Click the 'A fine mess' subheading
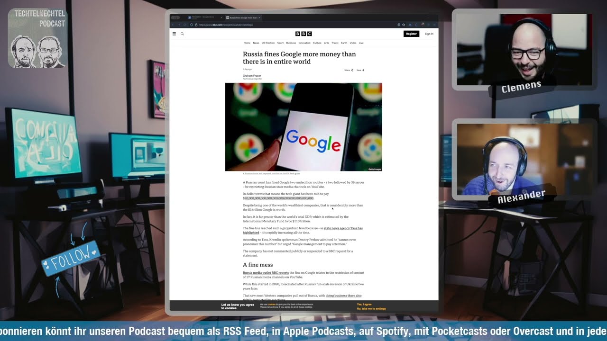Screen dimensions: 607x341 258,265
